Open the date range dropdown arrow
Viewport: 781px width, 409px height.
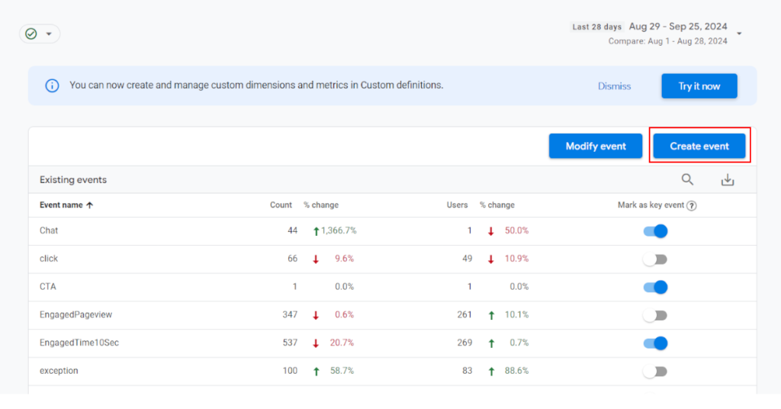[739, 34]
